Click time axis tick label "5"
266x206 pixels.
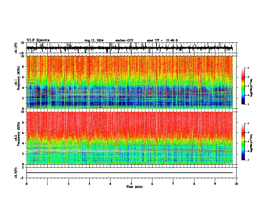[x=131, y=184]
